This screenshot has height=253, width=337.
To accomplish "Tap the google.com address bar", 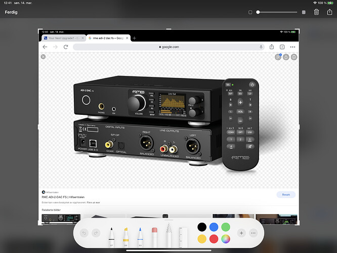I will click(168, 47).
